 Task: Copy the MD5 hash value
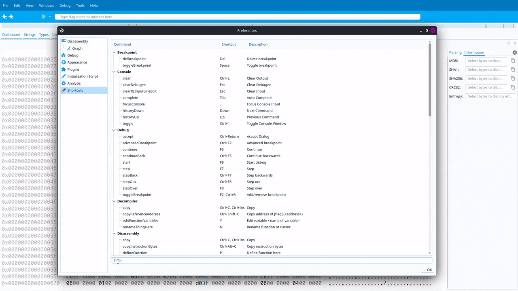pyautogui.click(x=513, y=61)
